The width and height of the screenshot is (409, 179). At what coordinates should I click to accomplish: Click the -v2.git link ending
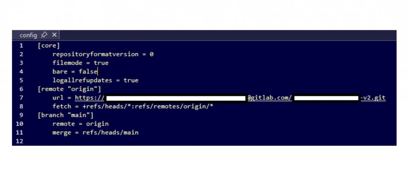tap(373, 98)
